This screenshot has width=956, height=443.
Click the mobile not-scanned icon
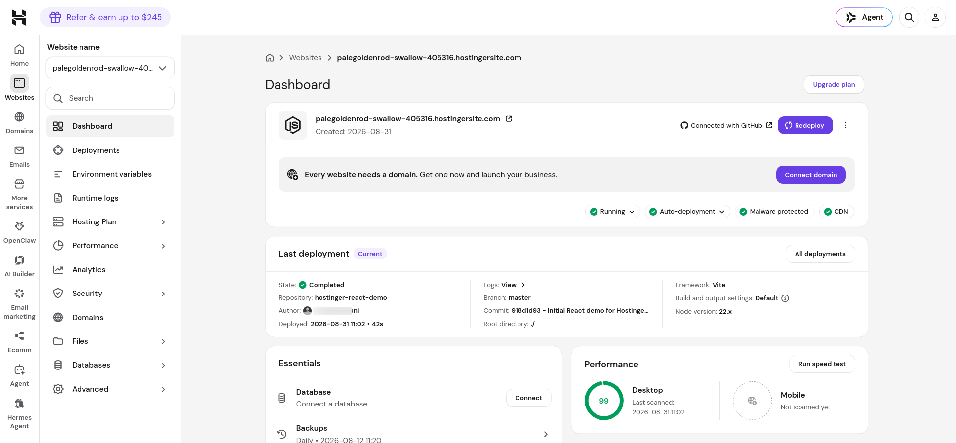[752, 401]
